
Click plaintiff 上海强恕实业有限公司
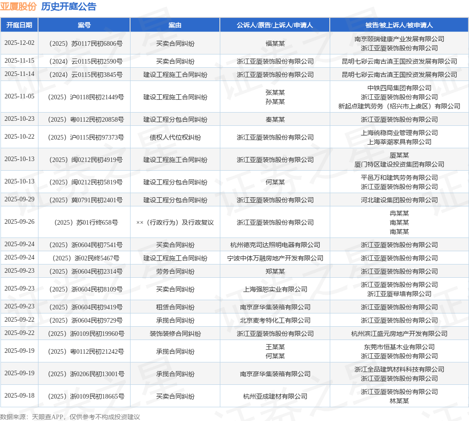click(275, 289)
